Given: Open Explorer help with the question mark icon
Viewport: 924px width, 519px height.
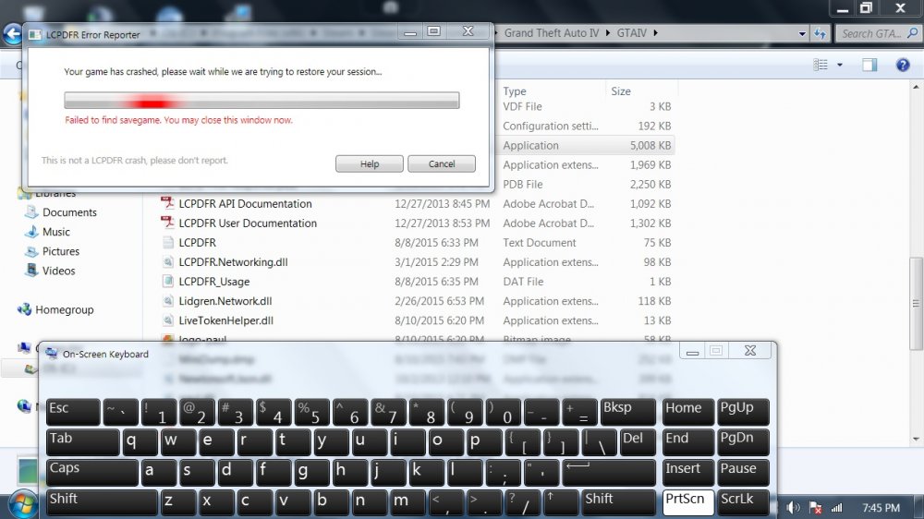Looking at the screenshot, I should coord(902,65).
